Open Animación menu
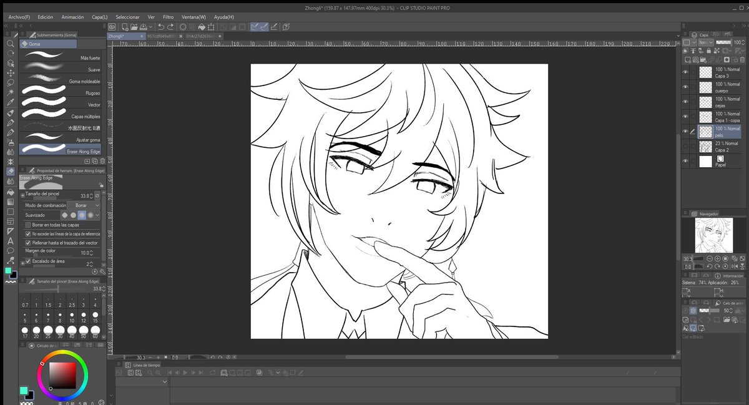749x405 pixels. (72, 17)
